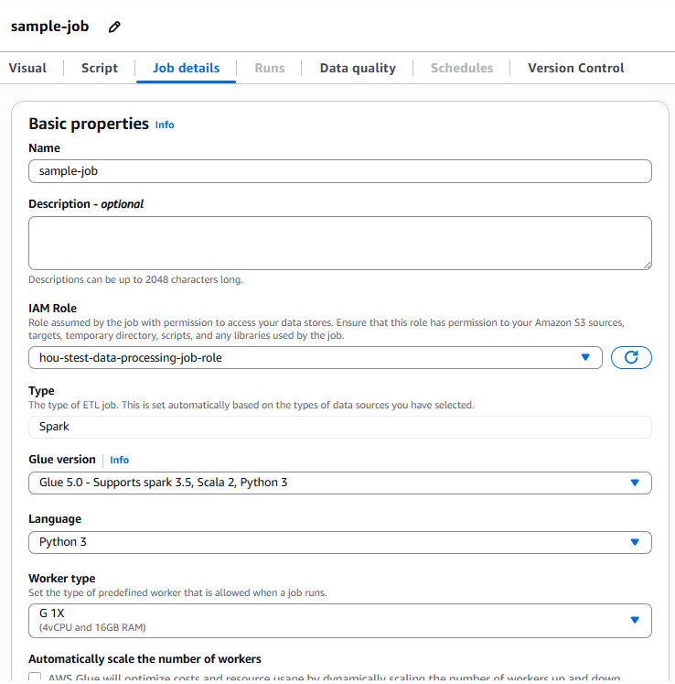Go to the Data quality tab
This screenshot has height=684, width=675.
358,68
